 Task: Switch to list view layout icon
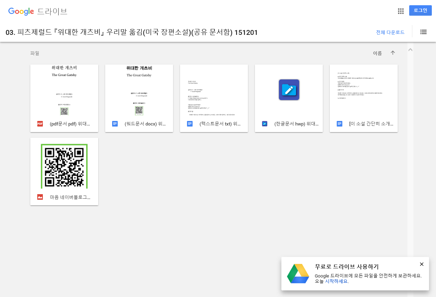pyautogui.click(x=423, y=32)
